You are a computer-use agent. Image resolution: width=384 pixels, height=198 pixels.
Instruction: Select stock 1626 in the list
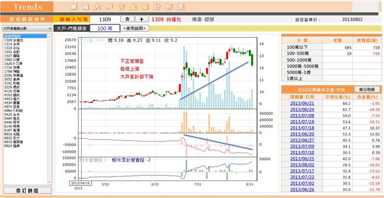click(14, 63)
